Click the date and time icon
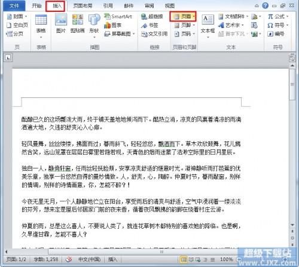The height and width of the screenshot is (267, 299). point(254,25)
